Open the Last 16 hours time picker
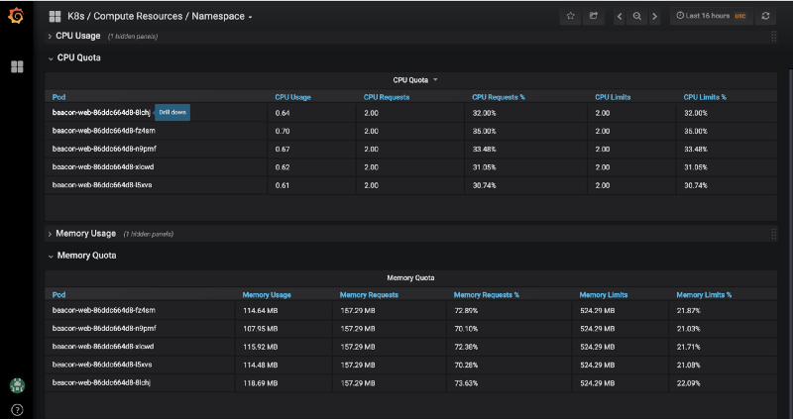Image resolution: width=793 pixels, height=419 pixels. 710,16
